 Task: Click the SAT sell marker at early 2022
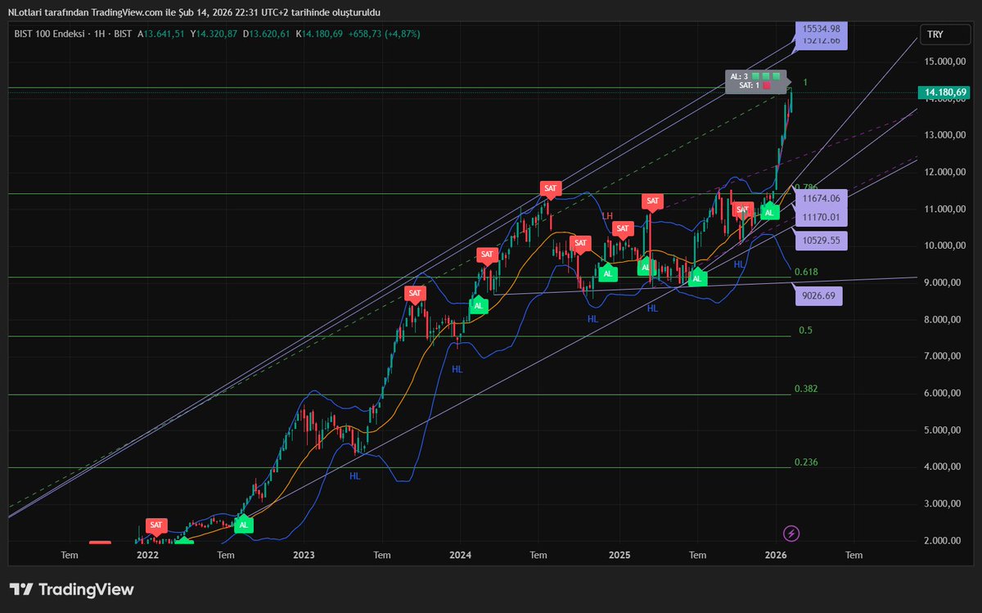156,525
